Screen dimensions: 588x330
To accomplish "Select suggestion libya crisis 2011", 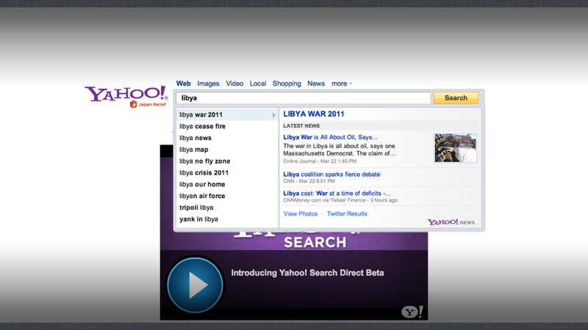I will [227, 172].
